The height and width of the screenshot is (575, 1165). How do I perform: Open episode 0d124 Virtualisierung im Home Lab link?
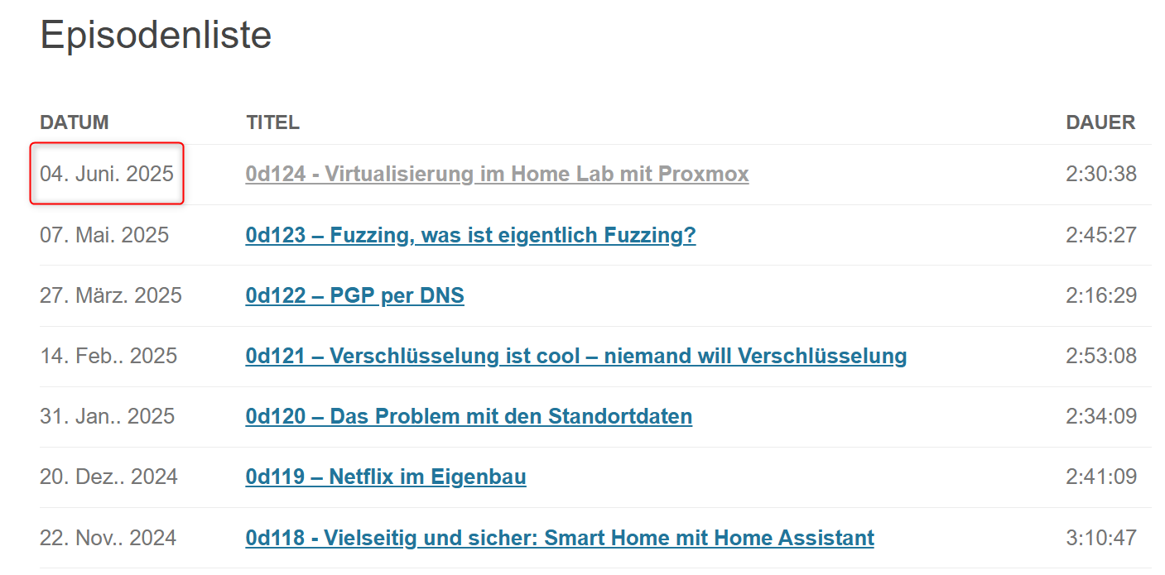[497, 175]
